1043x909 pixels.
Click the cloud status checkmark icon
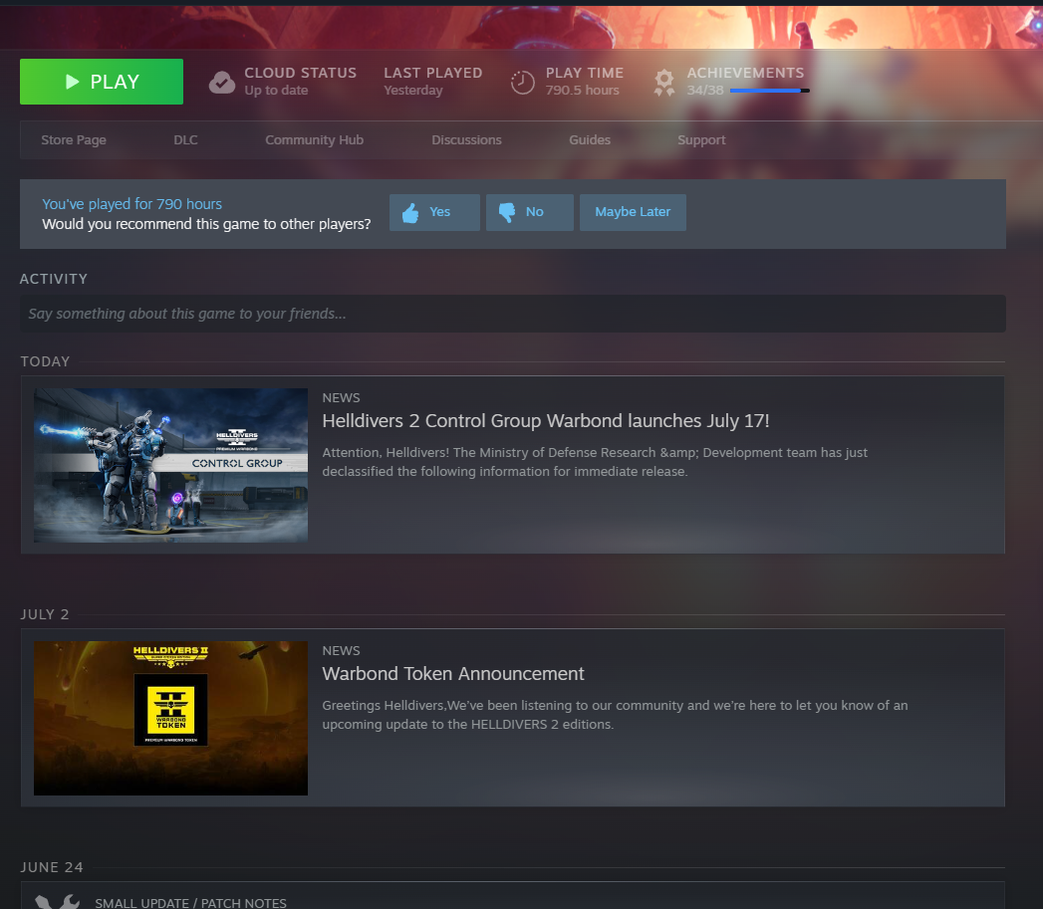click(x=222, y=83)
